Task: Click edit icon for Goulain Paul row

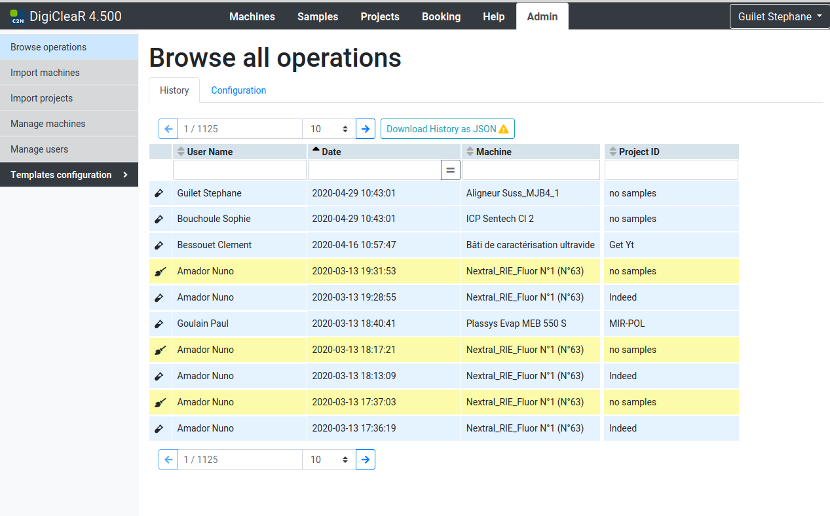Action: (x=159, y=324)
